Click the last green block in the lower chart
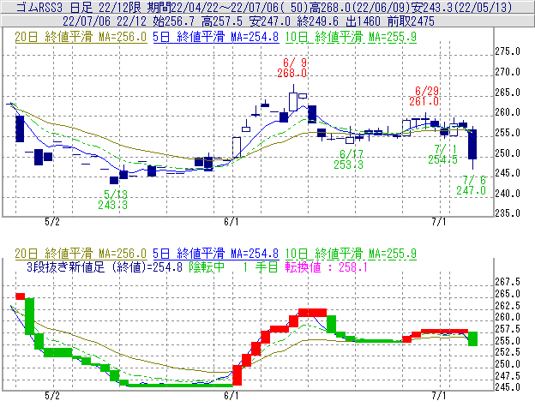This screenshot has width=535, height=407. coord(472,338)
